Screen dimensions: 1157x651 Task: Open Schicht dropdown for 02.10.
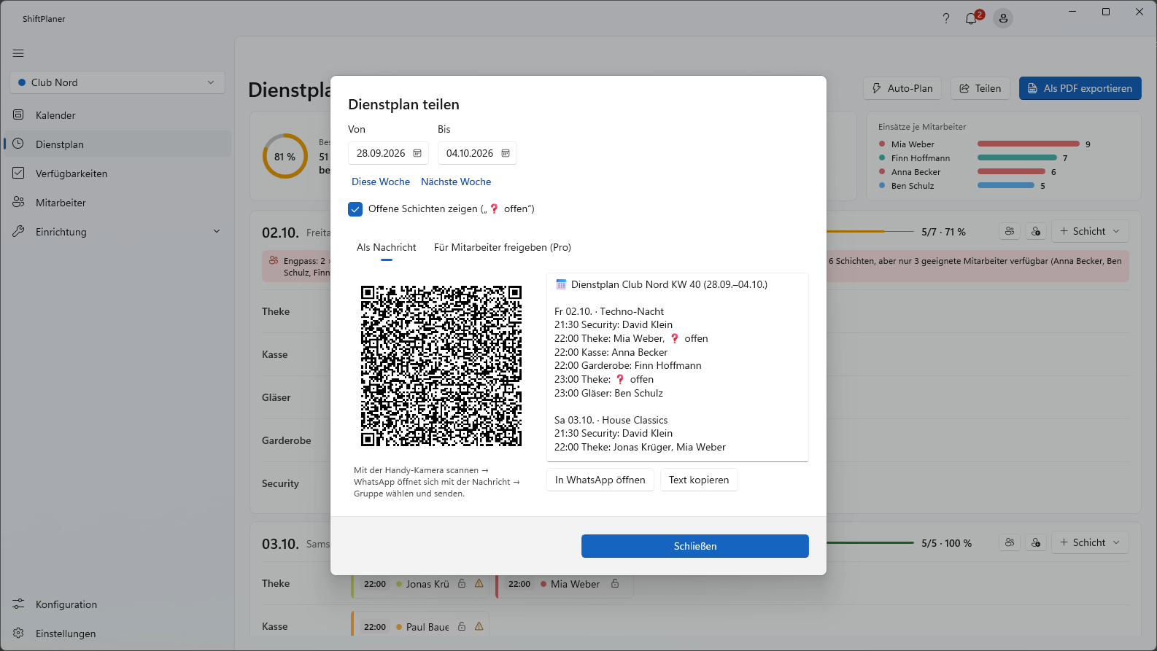[x=1090, y=231]
